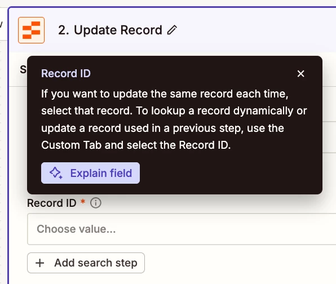Close the Record ID tooltip
336x284 pixels.
click(300, 74)
